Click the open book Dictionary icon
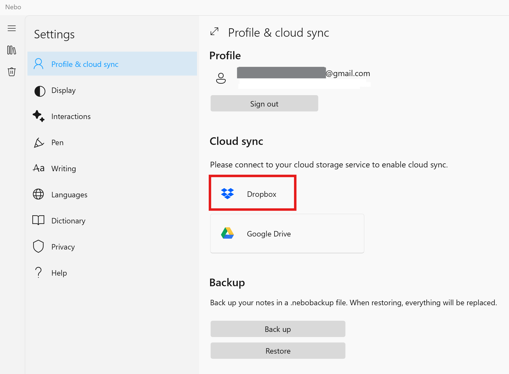The width and height of the screenshot is (509, 374). coord(38,220)
